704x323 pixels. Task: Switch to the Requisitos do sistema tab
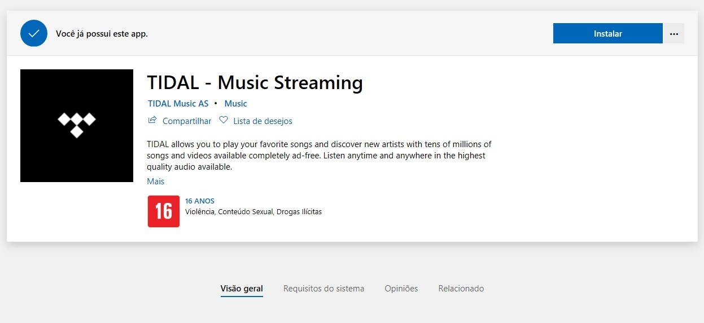coord(323,289)
